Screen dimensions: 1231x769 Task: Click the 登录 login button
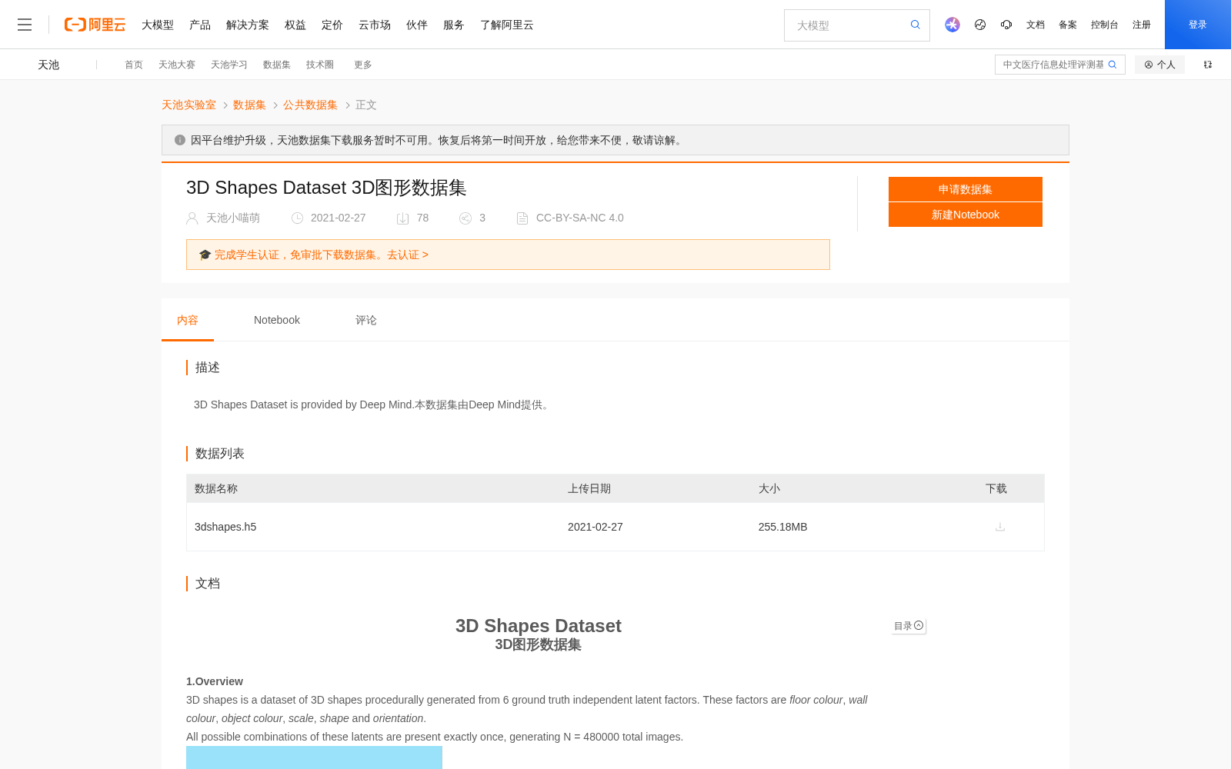click(x=1198, y=25)
